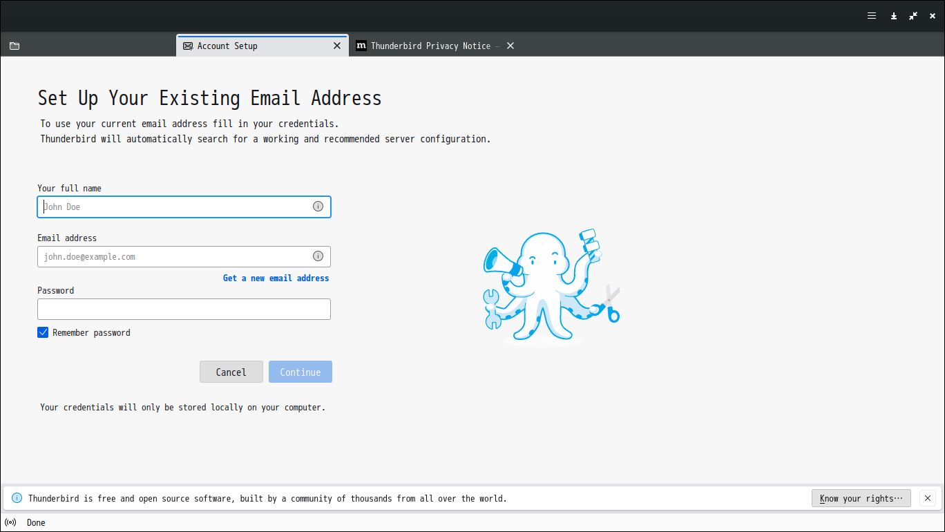Click the Cancel button
The image size is (945, 532).
231,372
